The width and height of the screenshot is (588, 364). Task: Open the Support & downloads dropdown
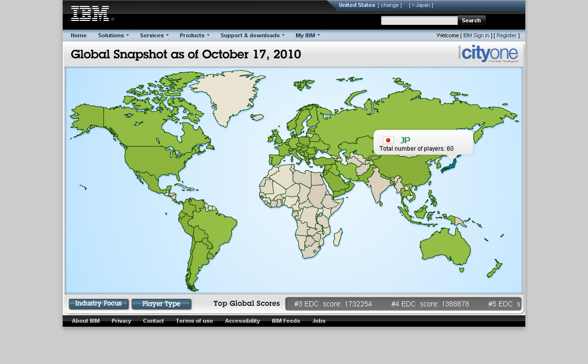252,35
